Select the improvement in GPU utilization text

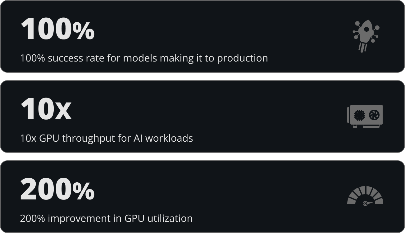tap(106, 218)
